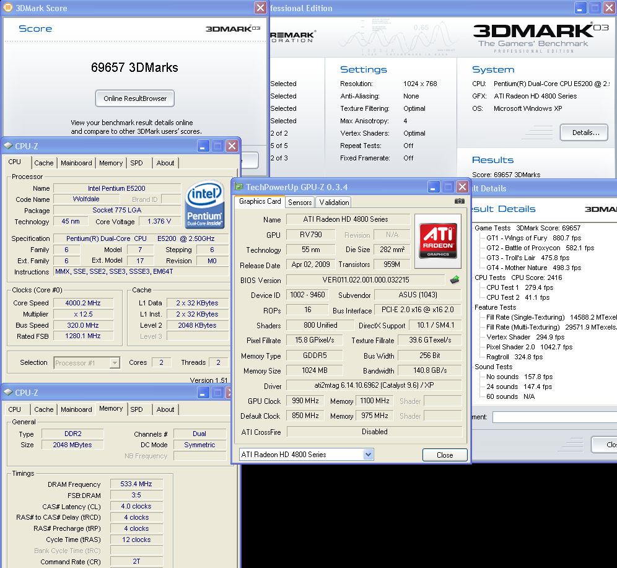The height and width of the screenshot is (568, 617).
Task: Close the GPU-Z window with X
Action: pyautogui.click(x=463, y=187)
